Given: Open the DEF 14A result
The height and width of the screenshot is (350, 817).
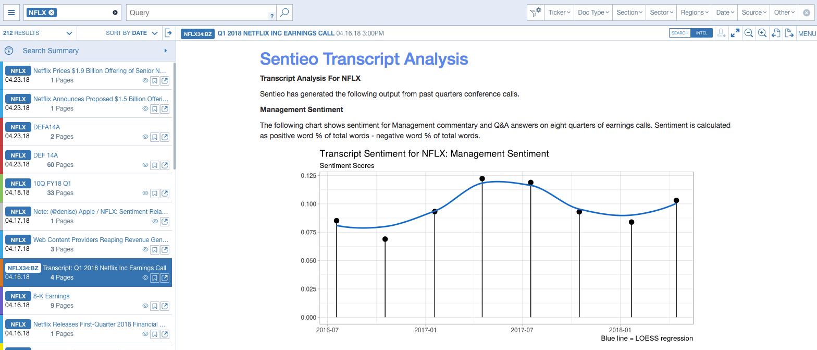Looking at the screenshot, I should coord(45,155).
